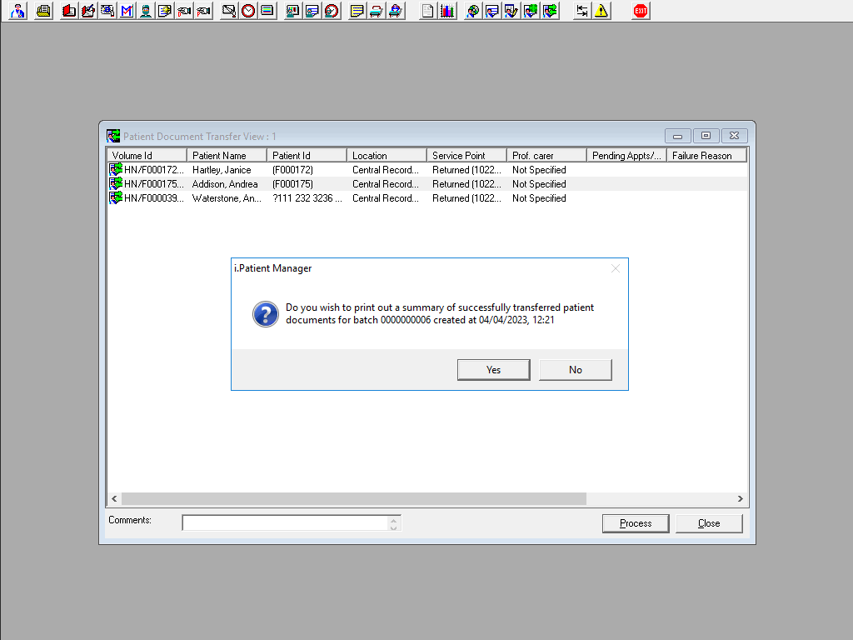
Task: Open the person with chart monitor icon
Action: 292,11
